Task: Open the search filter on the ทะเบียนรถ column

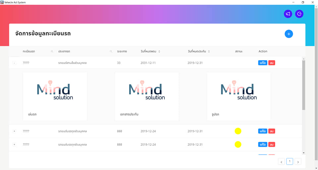Action: tap(52, 51)
